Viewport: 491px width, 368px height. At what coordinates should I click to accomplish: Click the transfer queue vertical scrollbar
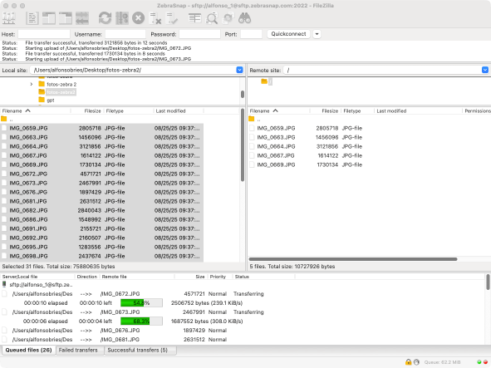tap(488, 282)
